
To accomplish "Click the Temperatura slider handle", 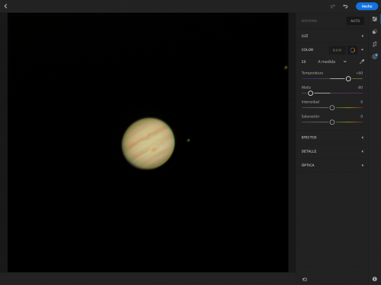I will [x=348, y=79].
